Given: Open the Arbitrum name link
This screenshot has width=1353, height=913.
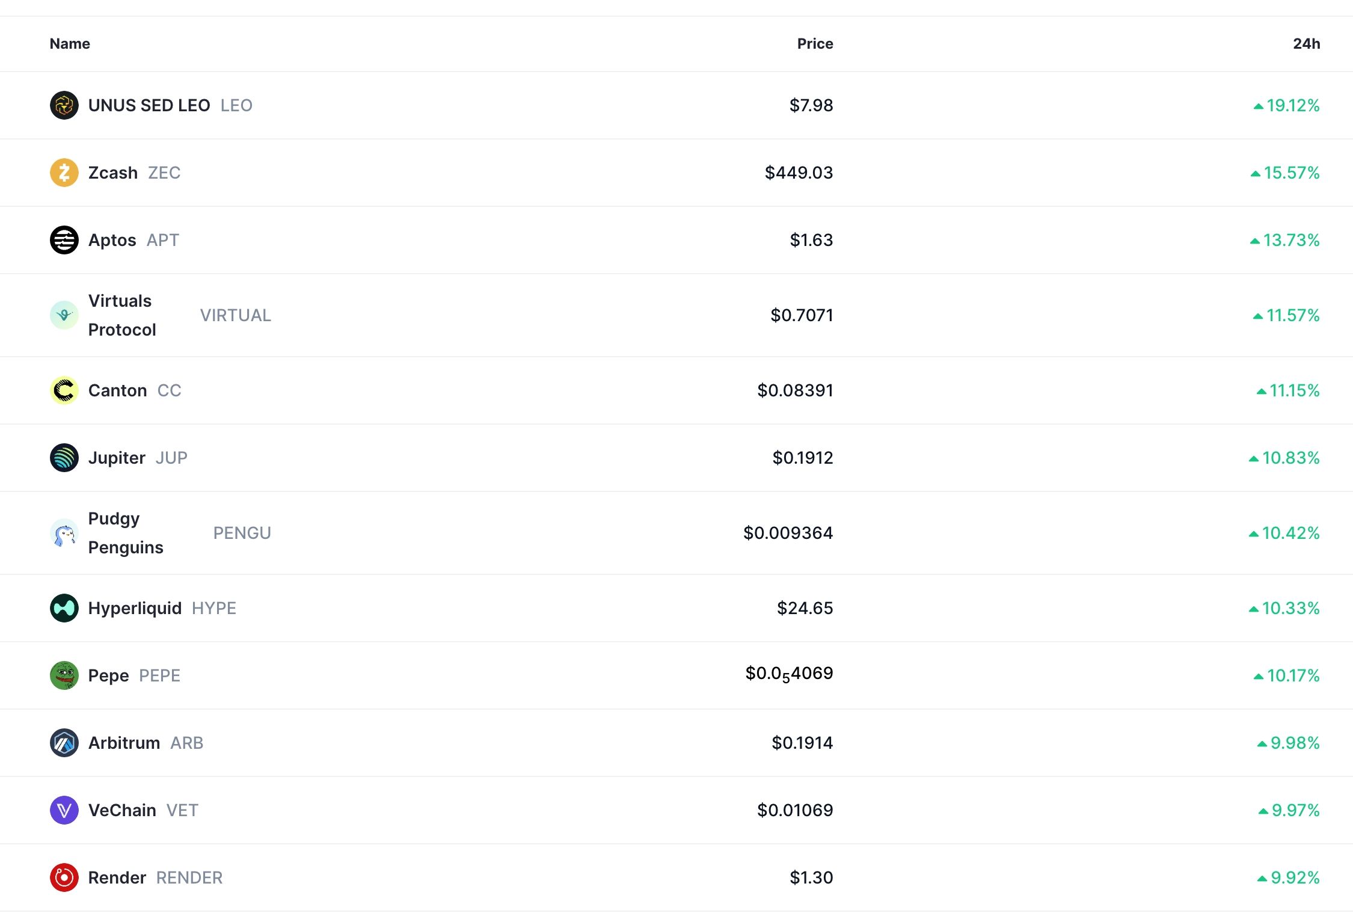Looking at the screenshot, I should (124, 743).
